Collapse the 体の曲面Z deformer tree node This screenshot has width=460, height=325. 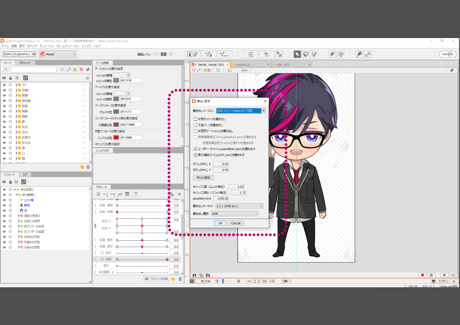[15, 189]
